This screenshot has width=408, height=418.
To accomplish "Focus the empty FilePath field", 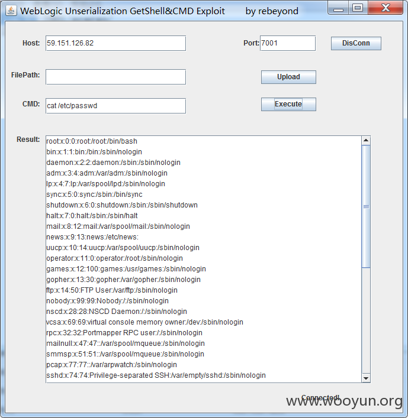I will (x=115, y=77).
